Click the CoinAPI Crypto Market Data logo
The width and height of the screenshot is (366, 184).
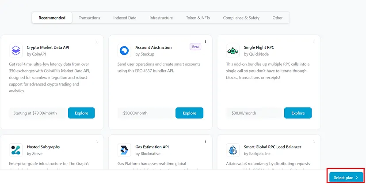tap(15, 51)
